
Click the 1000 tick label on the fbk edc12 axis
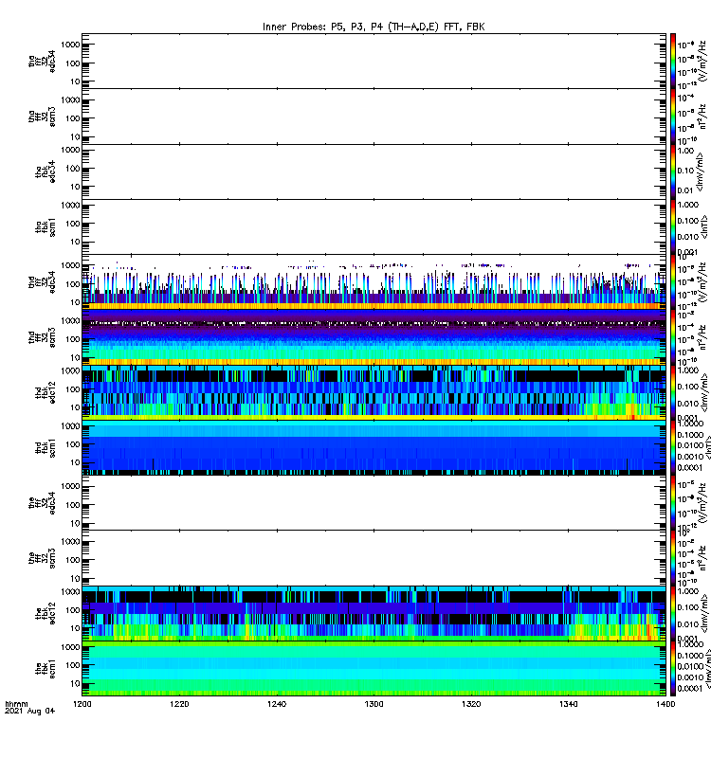[70, 591]
